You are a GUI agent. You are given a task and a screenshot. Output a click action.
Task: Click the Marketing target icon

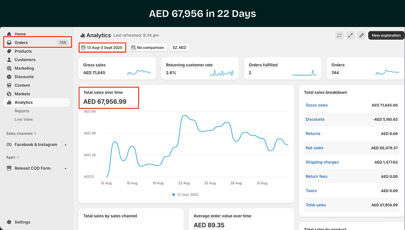(9, 68)
